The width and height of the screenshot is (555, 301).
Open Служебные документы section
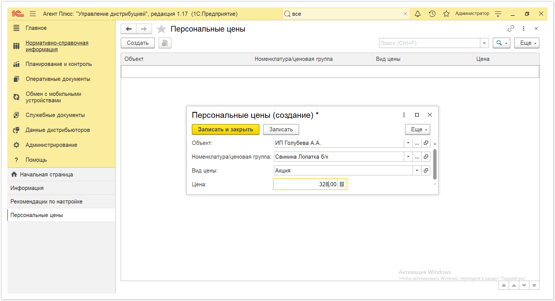pos(55,115)
